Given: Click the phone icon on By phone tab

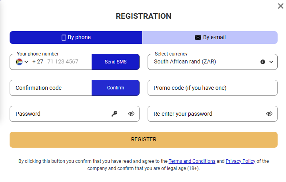Looking at the screenshot, I should 64,38.
